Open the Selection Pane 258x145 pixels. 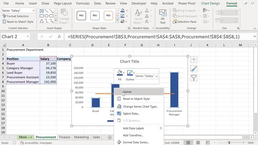click(185, 22)
